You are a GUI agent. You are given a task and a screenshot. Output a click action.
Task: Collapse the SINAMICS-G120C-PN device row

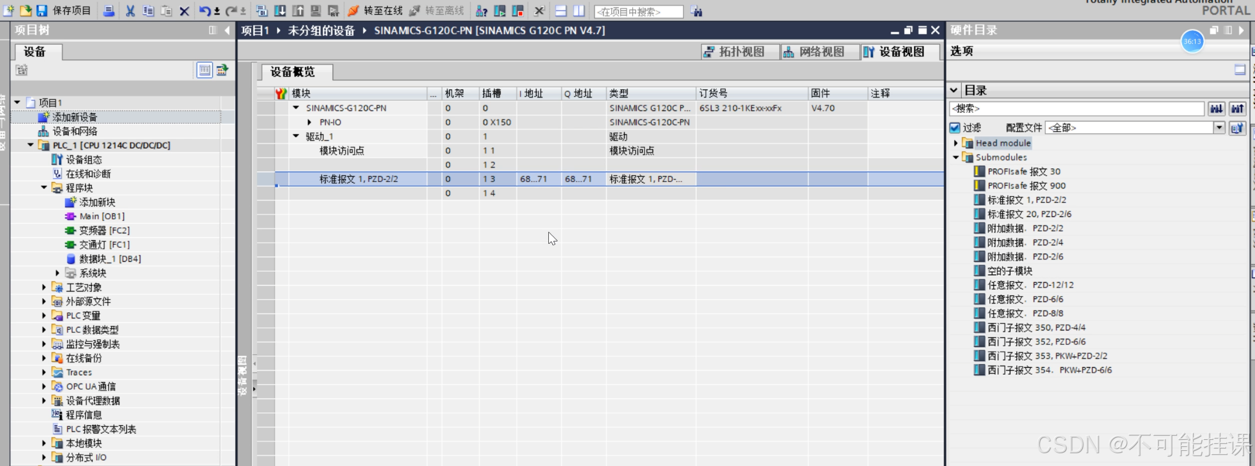point(296,108)
